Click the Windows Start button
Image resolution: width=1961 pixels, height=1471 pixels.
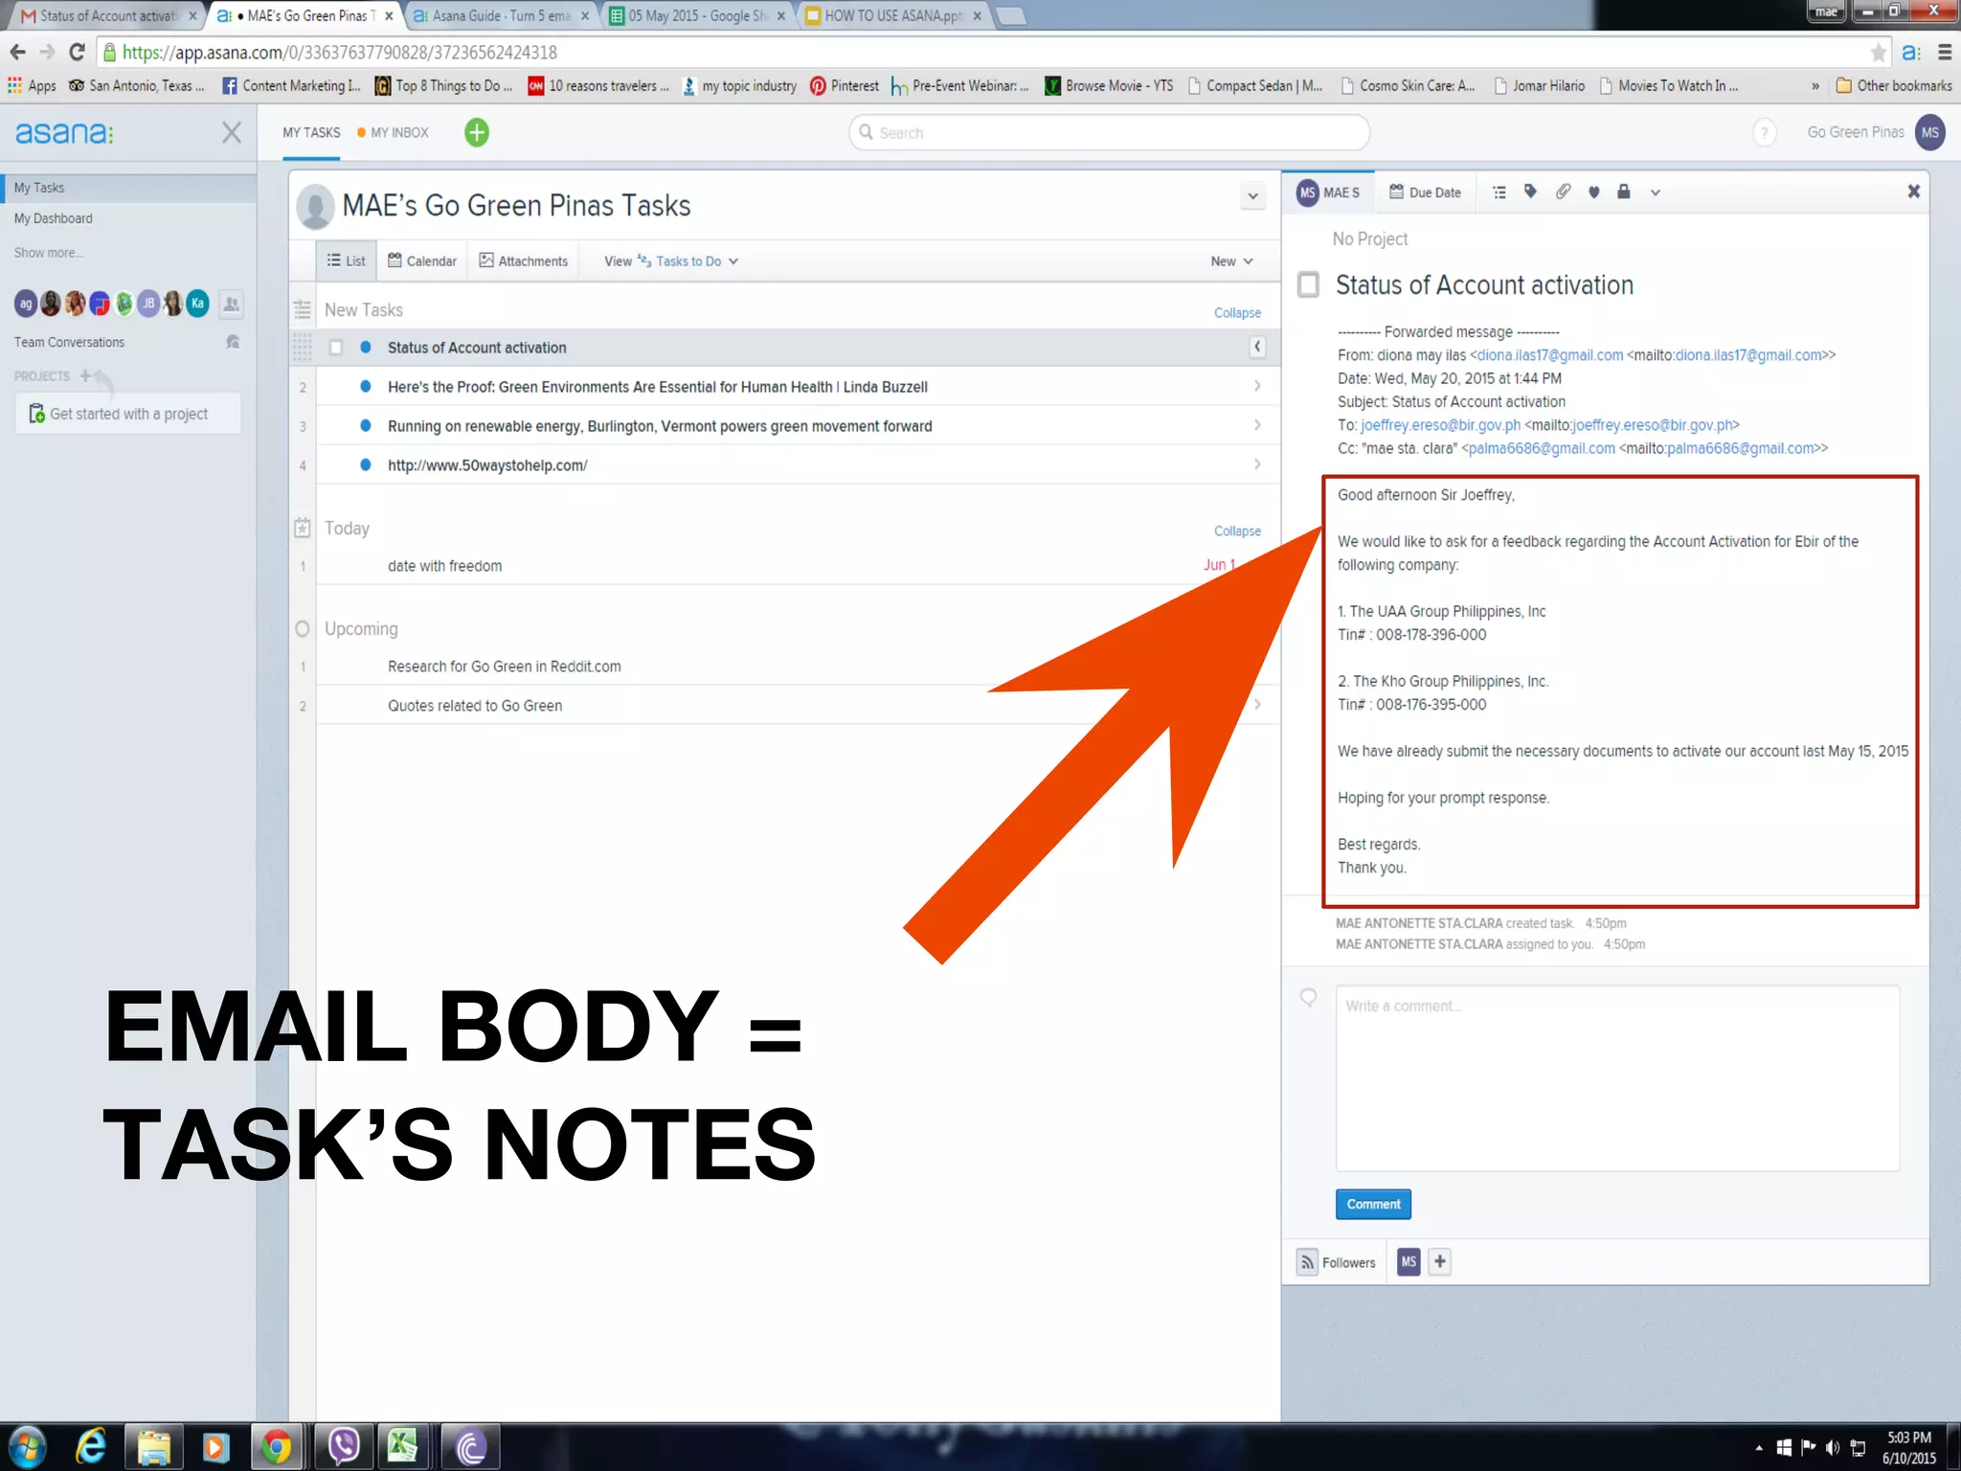pyautogui.click(x=27, y=1446)
